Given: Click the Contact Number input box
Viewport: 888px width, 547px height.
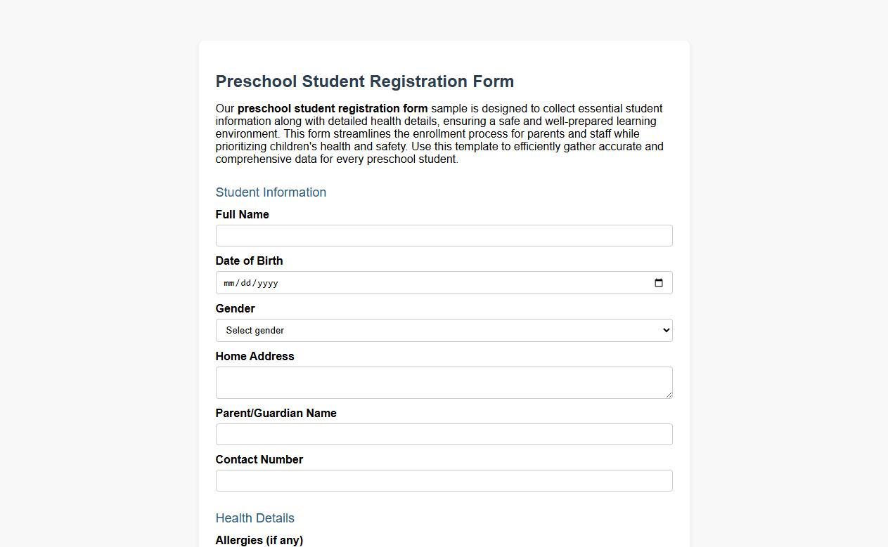Looking at the screenshot, I should coord(444,480).
